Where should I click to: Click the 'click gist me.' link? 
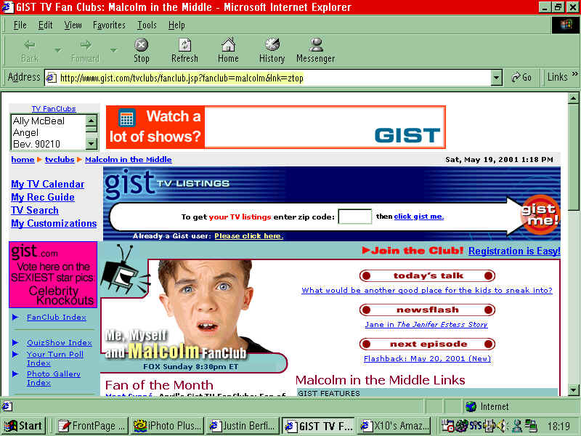[x=419, y=217]
